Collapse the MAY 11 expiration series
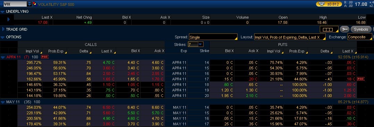 [3, 102]
